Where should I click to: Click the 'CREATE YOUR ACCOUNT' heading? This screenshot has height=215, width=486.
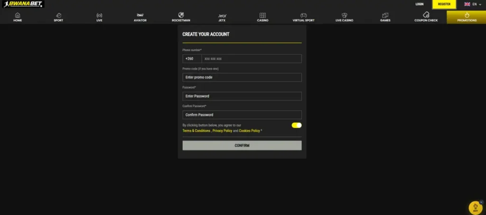click(x=206, y=35)
